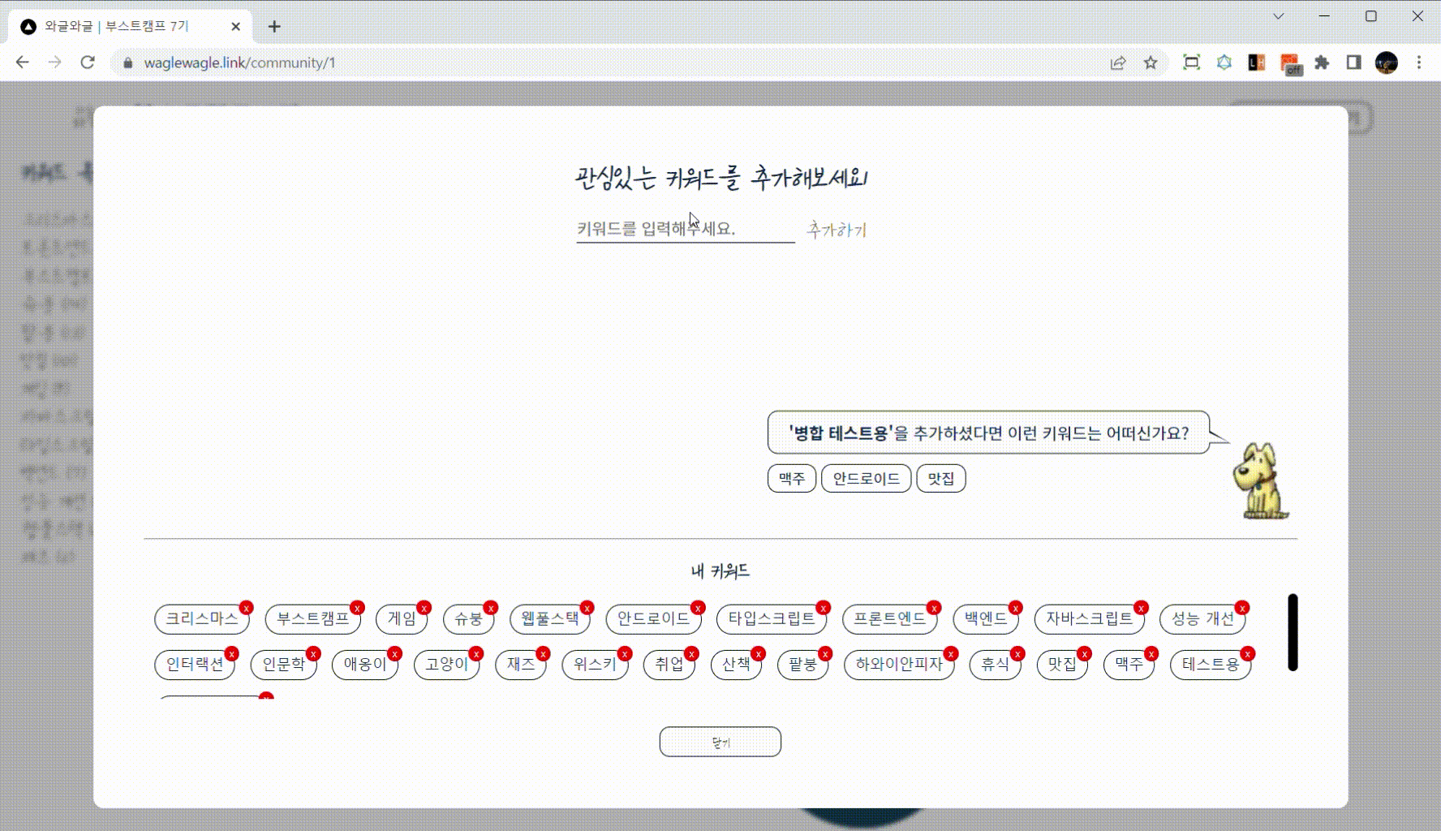Delete the 고양이 keyword using its x badge
The width and height of the screenshot is (1441, 831).
pyautogui.click(x=476, y=654)
